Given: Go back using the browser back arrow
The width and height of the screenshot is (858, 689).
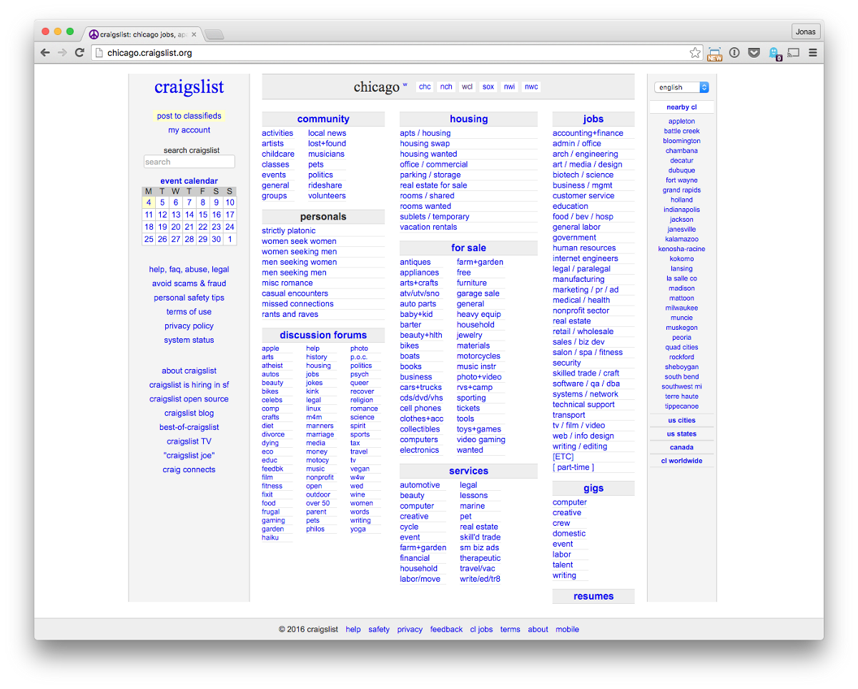Looking at the screenshot, I should [45, 53].
